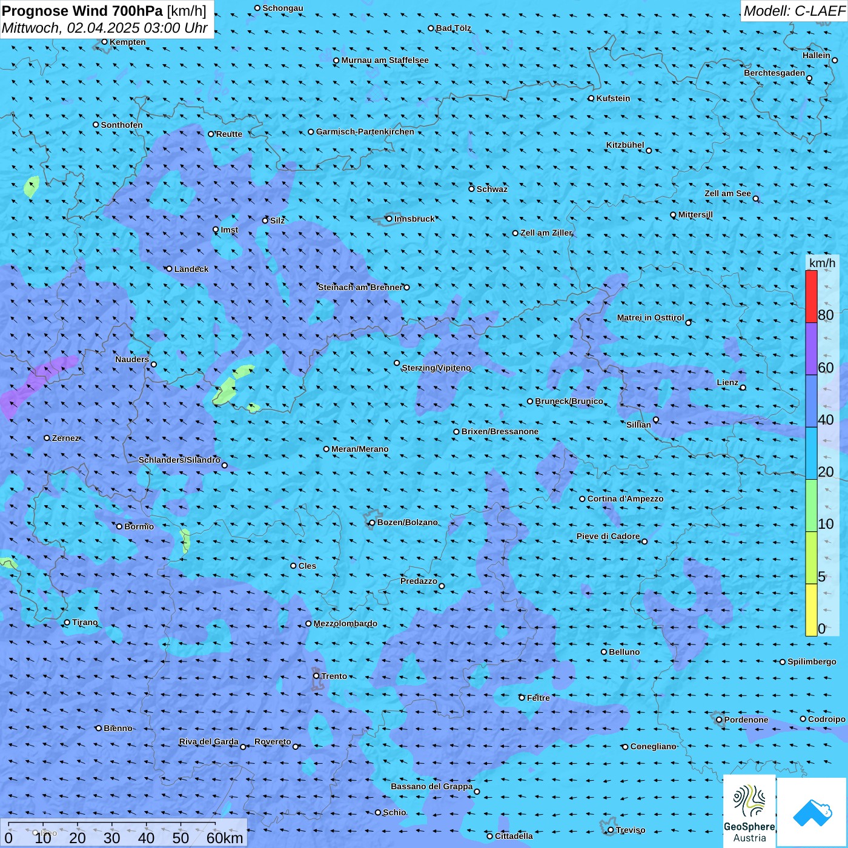Click the Zernez location dot
Viewport: 848px width, 848px height.
coord(47,438)
